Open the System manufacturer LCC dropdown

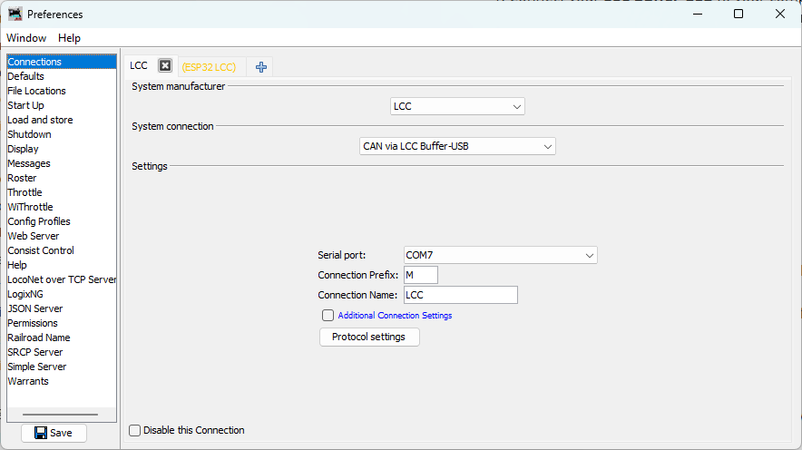[457, 106]
